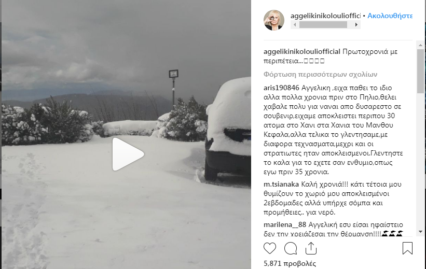
Task: Play the snowy video
Action: (x=128, y=154)
